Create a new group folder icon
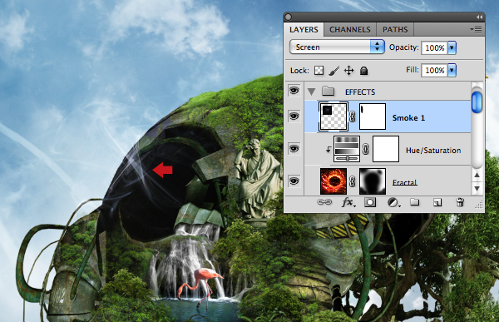Viewport: 499px width, 322px height. (414, 202)
